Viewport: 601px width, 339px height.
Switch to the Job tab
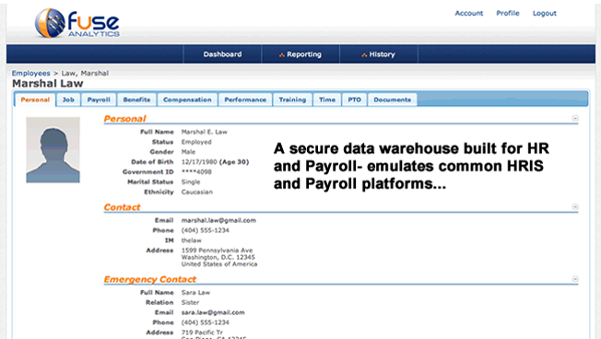68,99
